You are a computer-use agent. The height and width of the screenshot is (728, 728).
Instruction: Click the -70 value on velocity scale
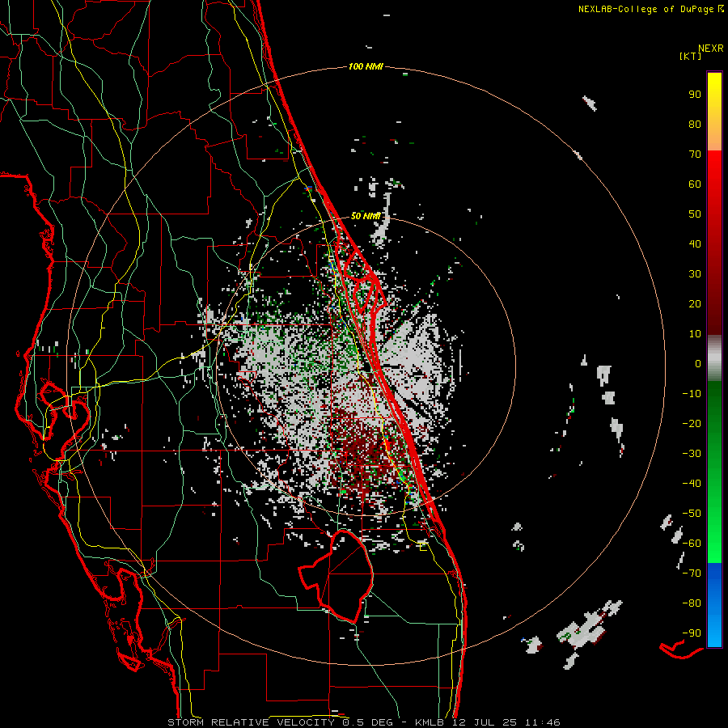pos(692,574)
